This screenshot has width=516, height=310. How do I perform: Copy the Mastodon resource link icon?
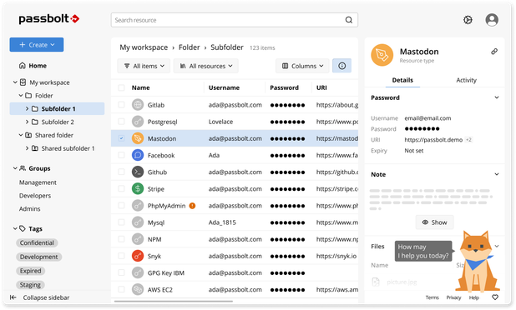coord(494,52)
